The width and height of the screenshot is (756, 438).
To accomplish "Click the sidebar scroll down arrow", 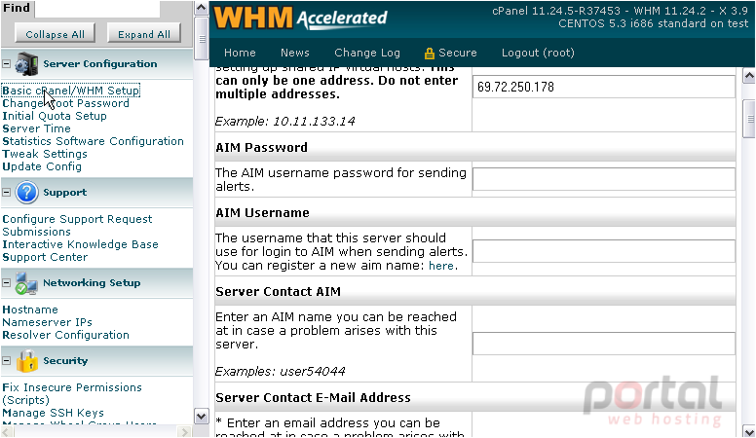I will pos(201,416).
